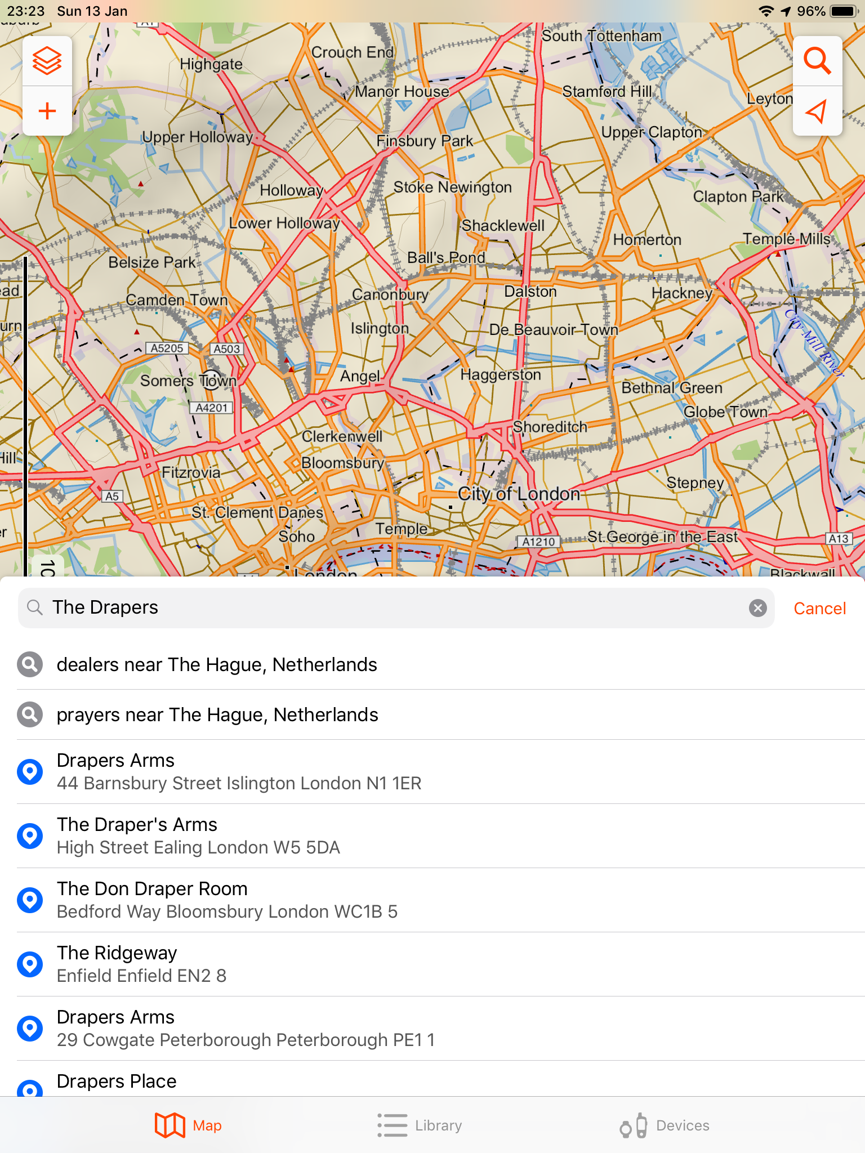
Task: Tap the search icon beside dealers suggestion
Action: tap(30, 664)
